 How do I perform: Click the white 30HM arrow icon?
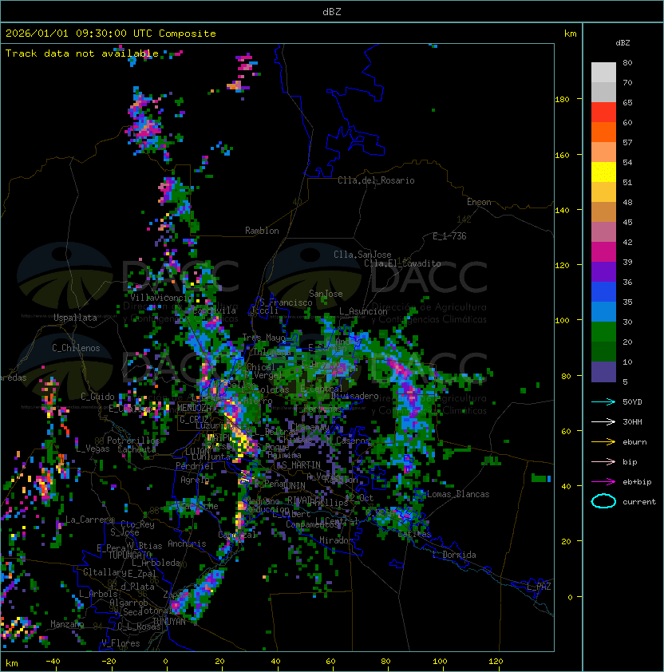coord(603,421)
